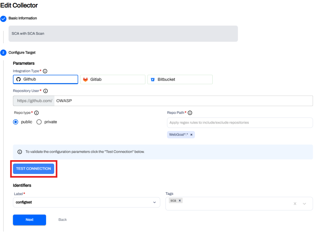Expand the Tags dropdown chevron

point(304,204)
